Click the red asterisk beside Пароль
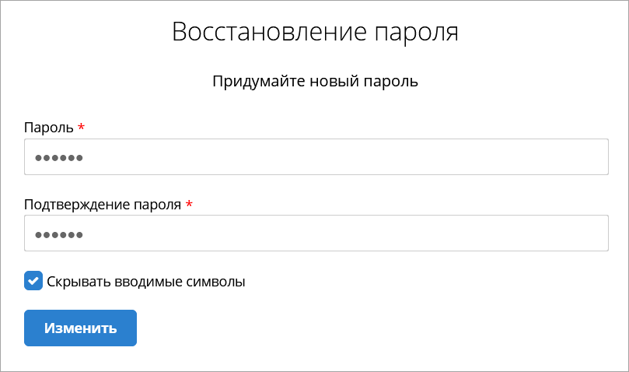 (x=81, y=127)
